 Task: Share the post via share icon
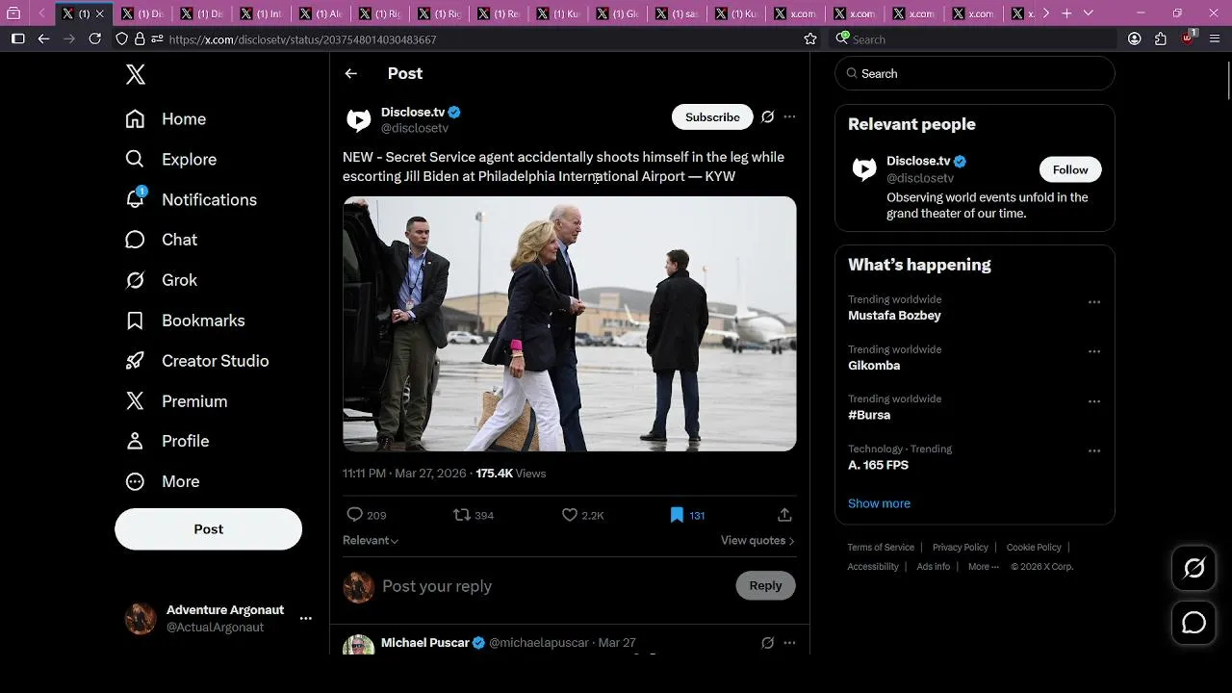coord(784,515)
